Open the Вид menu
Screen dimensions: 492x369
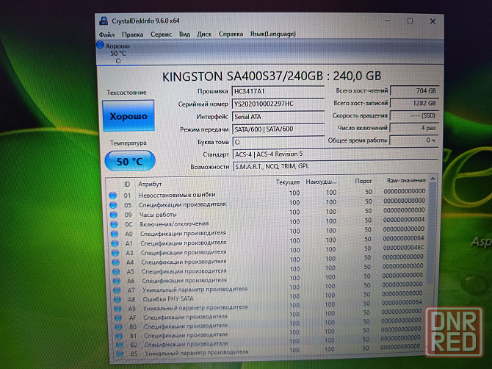184,34
